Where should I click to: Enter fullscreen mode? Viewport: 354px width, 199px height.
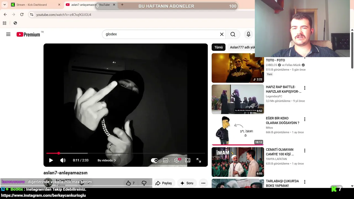point(199,160)
